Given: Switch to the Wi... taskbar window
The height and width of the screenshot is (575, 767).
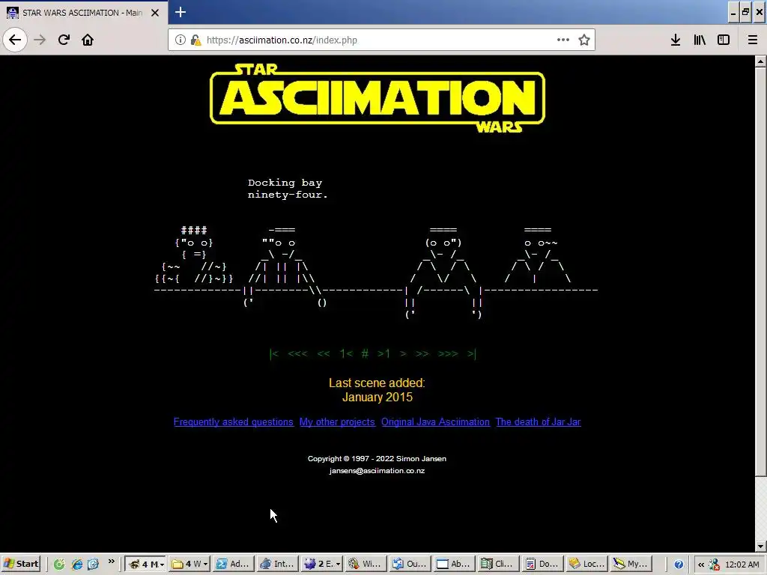Looking at the screenshot, I should point(367,565).
